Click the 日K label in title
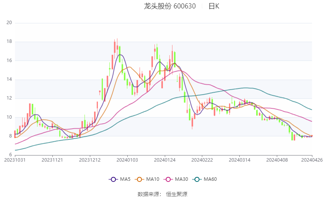Screen dimensions: 325x198 [214, 6]
